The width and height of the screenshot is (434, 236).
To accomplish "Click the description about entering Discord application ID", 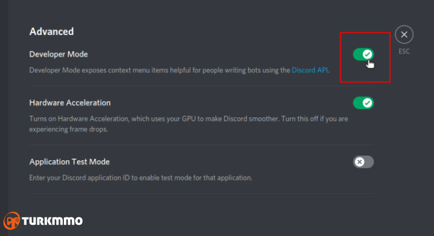I will point(141,178).
